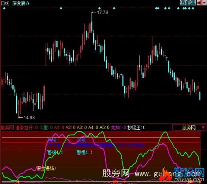Viewport: 207px width, 184px height.
Task: Click the 日线 period label
Action: pyautogui.click(x=5, y=3)
